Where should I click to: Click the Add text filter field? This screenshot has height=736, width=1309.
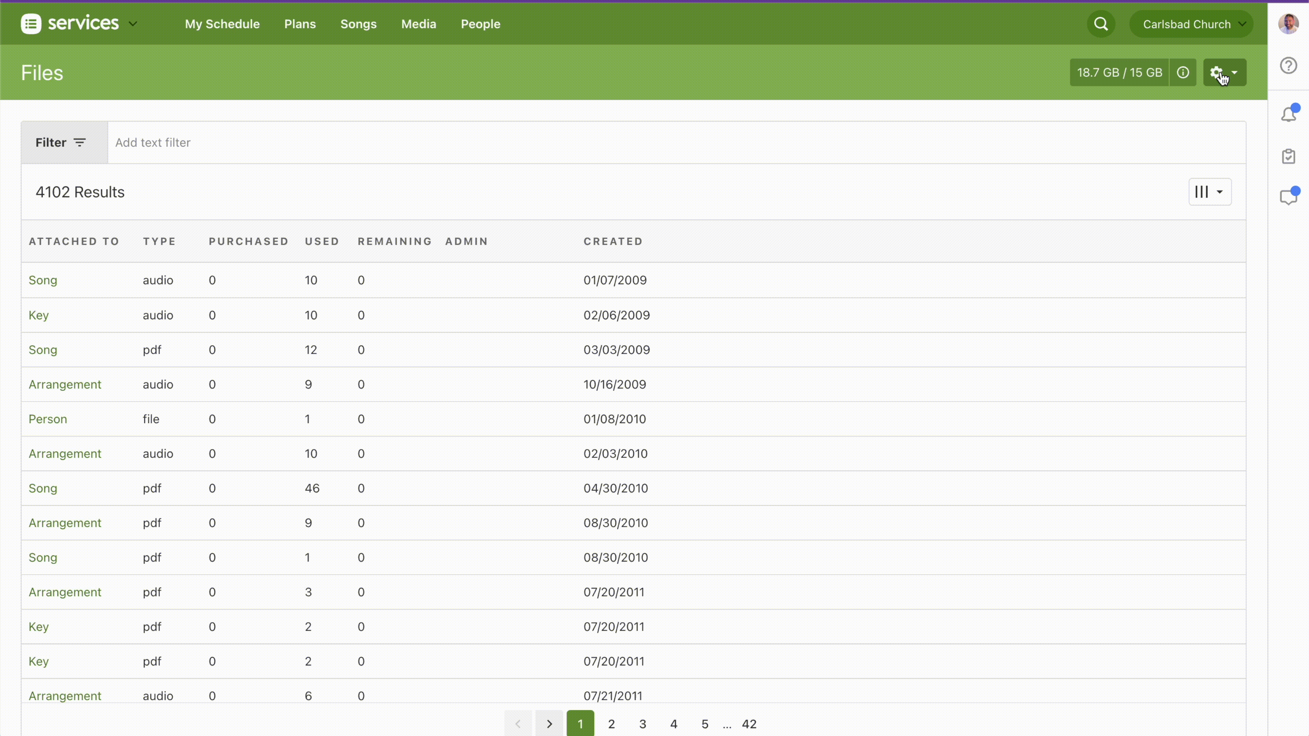point(661,143)
